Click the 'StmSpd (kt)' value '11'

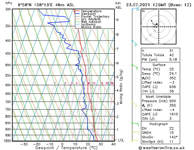point(171,141)
